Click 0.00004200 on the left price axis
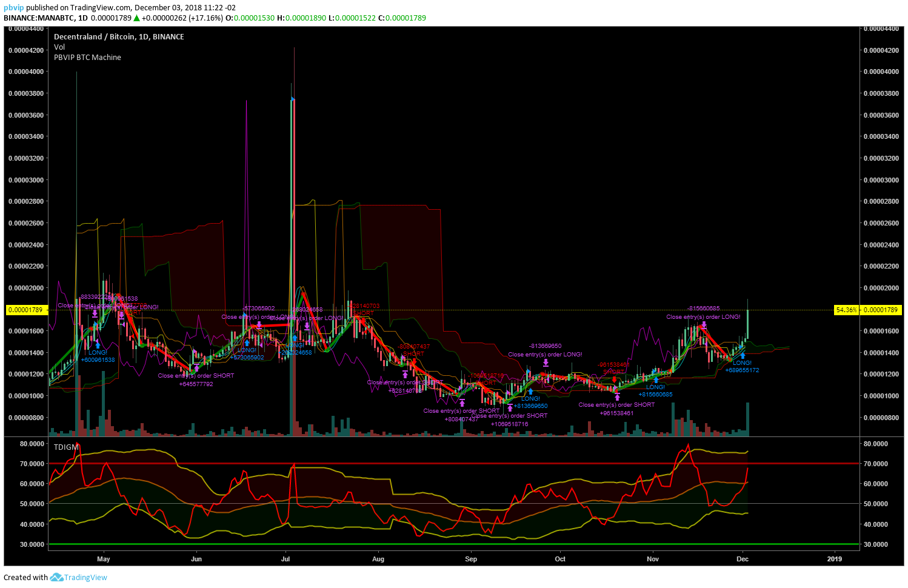This screenshot has width=908, height=588. click(x=25, y=50)
